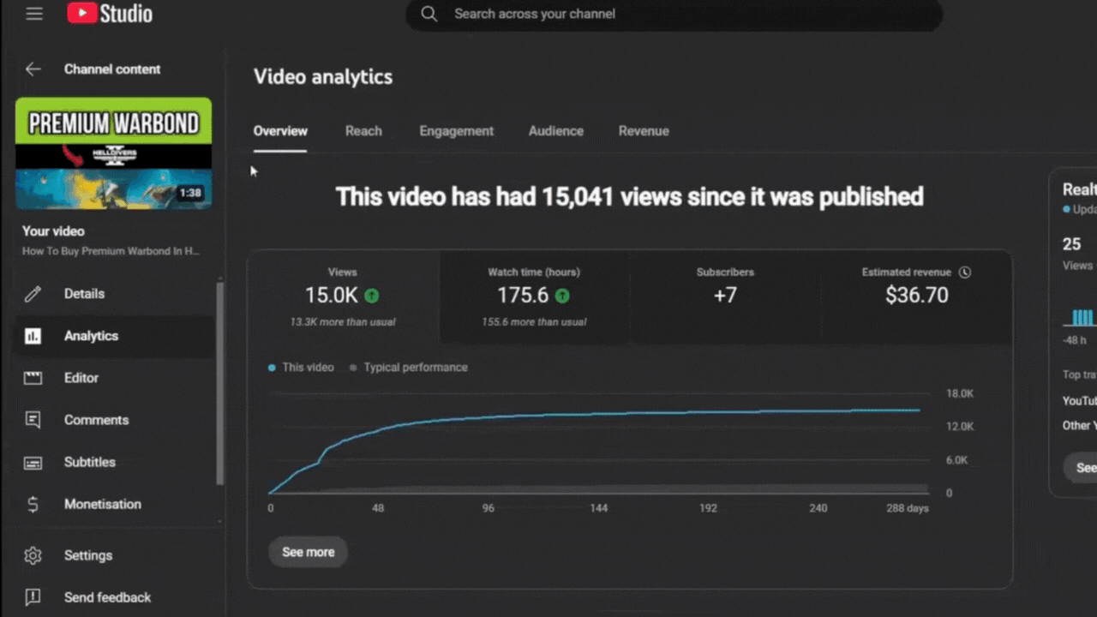Screen dimensions: 1097x617
Task: Click the 13.3K more than usual text
Action: pyautogui.click(x=343, y=322)
